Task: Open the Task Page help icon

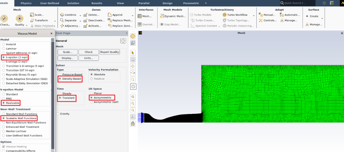Action: pyautogui.click(x=123, y=41)
